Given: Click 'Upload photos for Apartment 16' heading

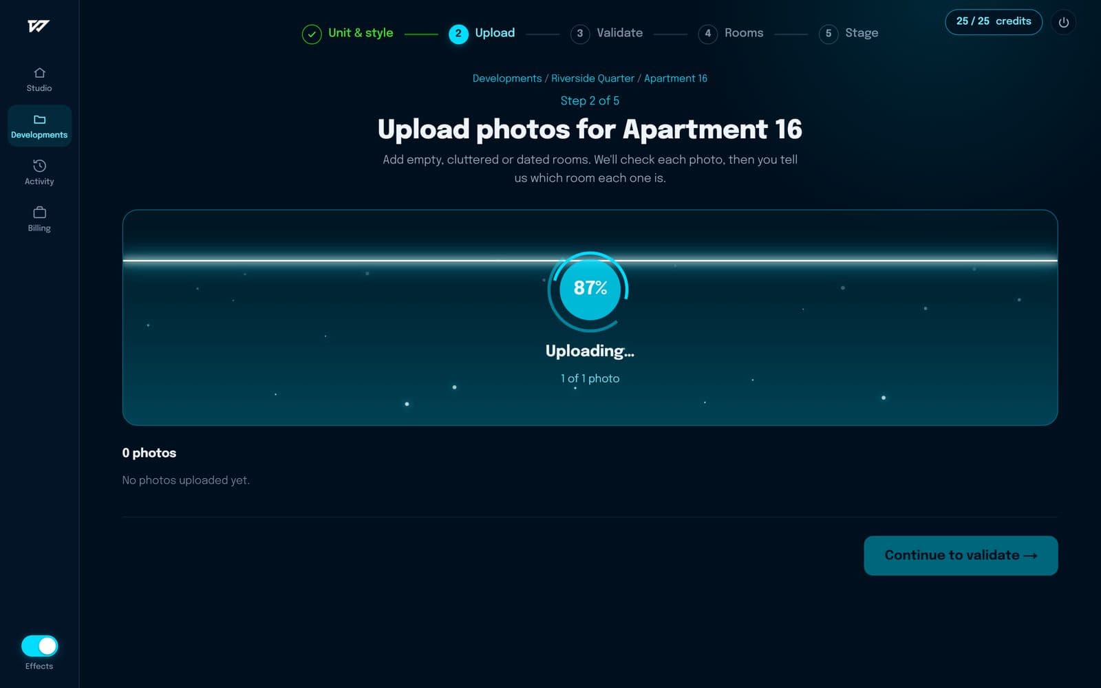Looking at the screenshot, I should (590, 129).
